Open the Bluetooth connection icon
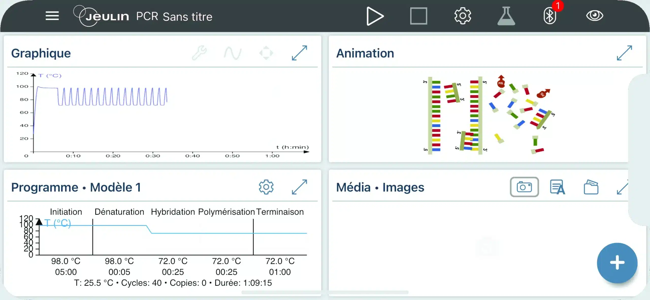This screenshot has width=650, height=300. [550, 16]
